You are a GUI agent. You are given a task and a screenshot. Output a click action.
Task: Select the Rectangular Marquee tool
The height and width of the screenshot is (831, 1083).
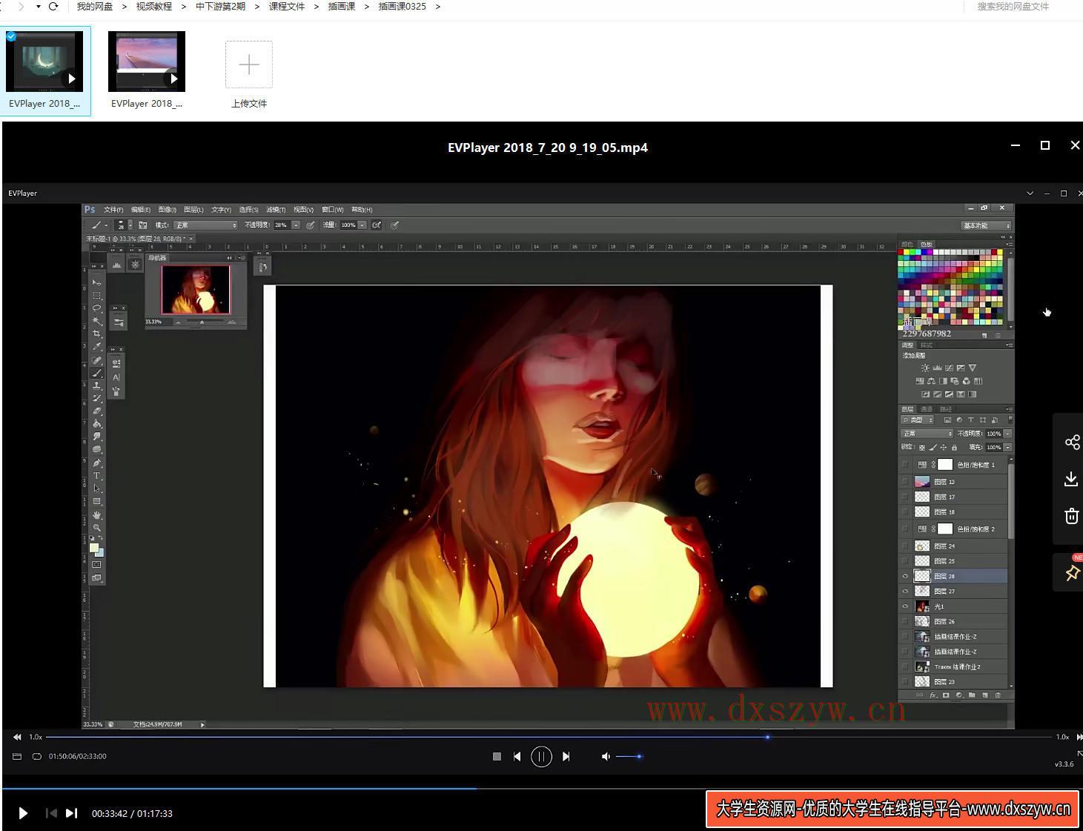click(x=96, y=295)
